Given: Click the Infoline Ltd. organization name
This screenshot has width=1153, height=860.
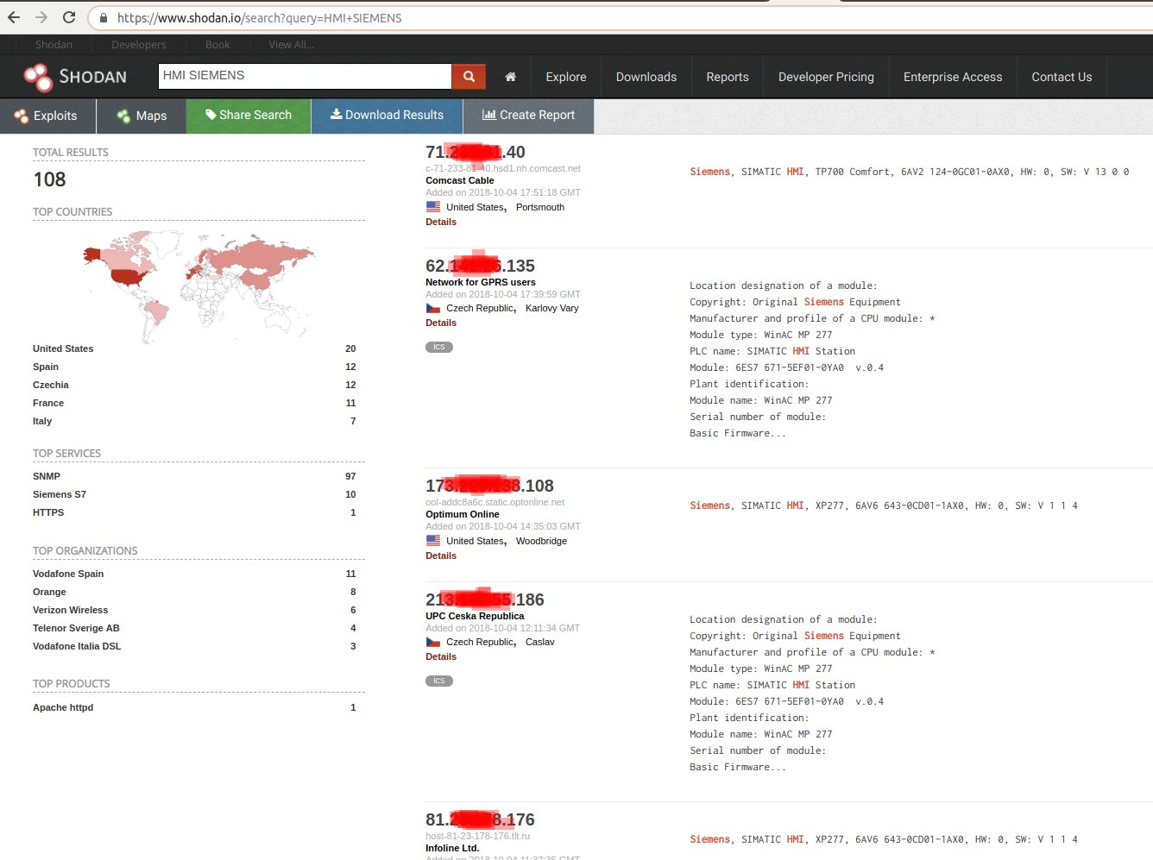Looking at the screenshot, I should pos(452,848).
